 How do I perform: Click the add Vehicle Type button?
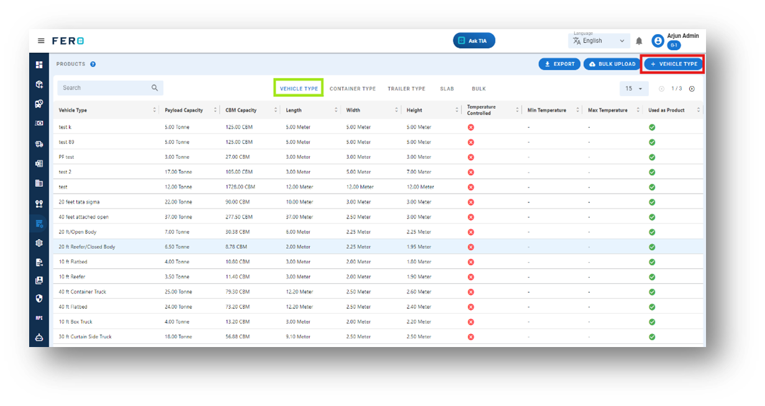673,64
